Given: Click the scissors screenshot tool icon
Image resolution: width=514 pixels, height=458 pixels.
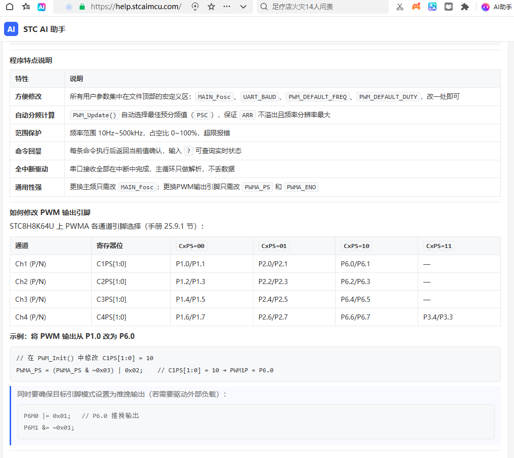Looking at the screenshot, I should pyautogui.click(x=399, y=7).
